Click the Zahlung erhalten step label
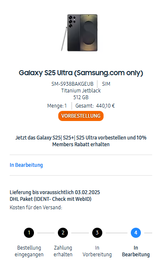 pyautogui.click(x=63, y=251)
